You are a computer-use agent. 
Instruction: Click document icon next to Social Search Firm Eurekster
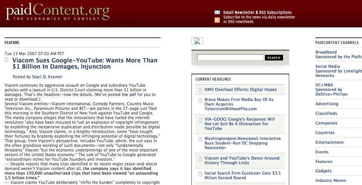pyautogui.click(x=200, y=174)
